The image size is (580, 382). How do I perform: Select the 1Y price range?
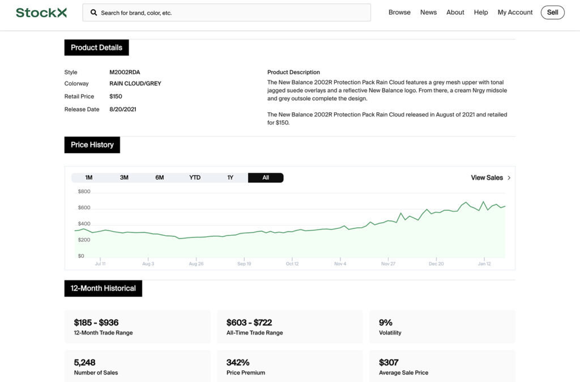[230, 177]
